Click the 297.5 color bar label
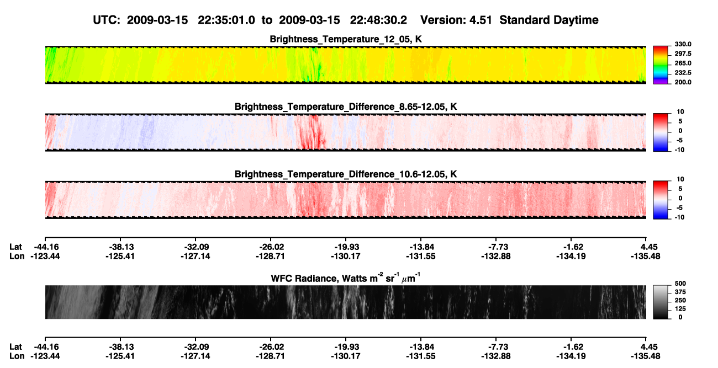Screen dimensions: 718x368 683,54
